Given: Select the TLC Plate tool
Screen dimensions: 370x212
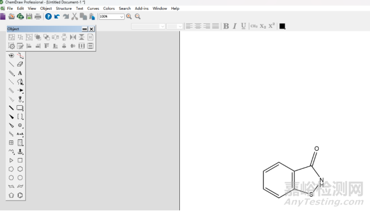Looking at the screenshot, I should click(20, 143).
